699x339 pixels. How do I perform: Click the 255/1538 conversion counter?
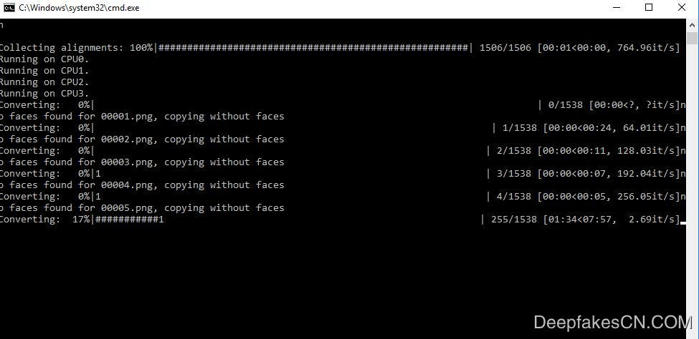[x=513, y=220]
